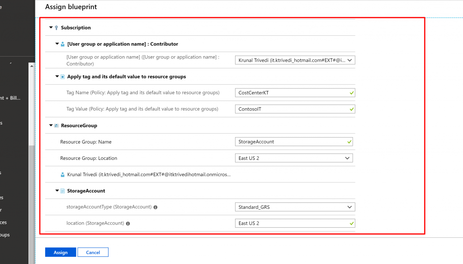Click the StorageAccount template icon
The width and height of the screenshot is (463, 264).
[x=62, y=191]
